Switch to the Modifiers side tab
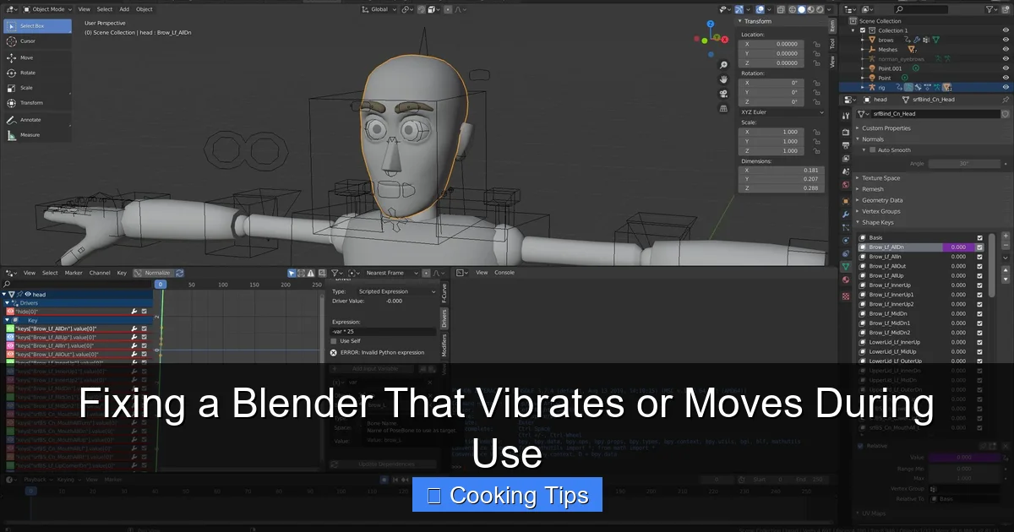The width and height of the screenshot is (1014, 532). (444, 345)
